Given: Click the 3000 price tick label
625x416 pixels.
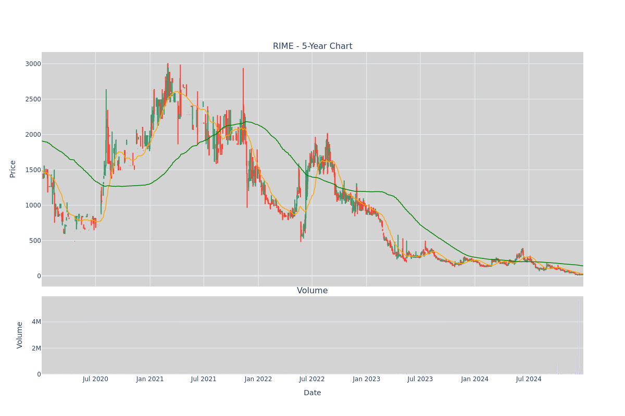Looking at the screenshot, I should click(x=33, y=64).
